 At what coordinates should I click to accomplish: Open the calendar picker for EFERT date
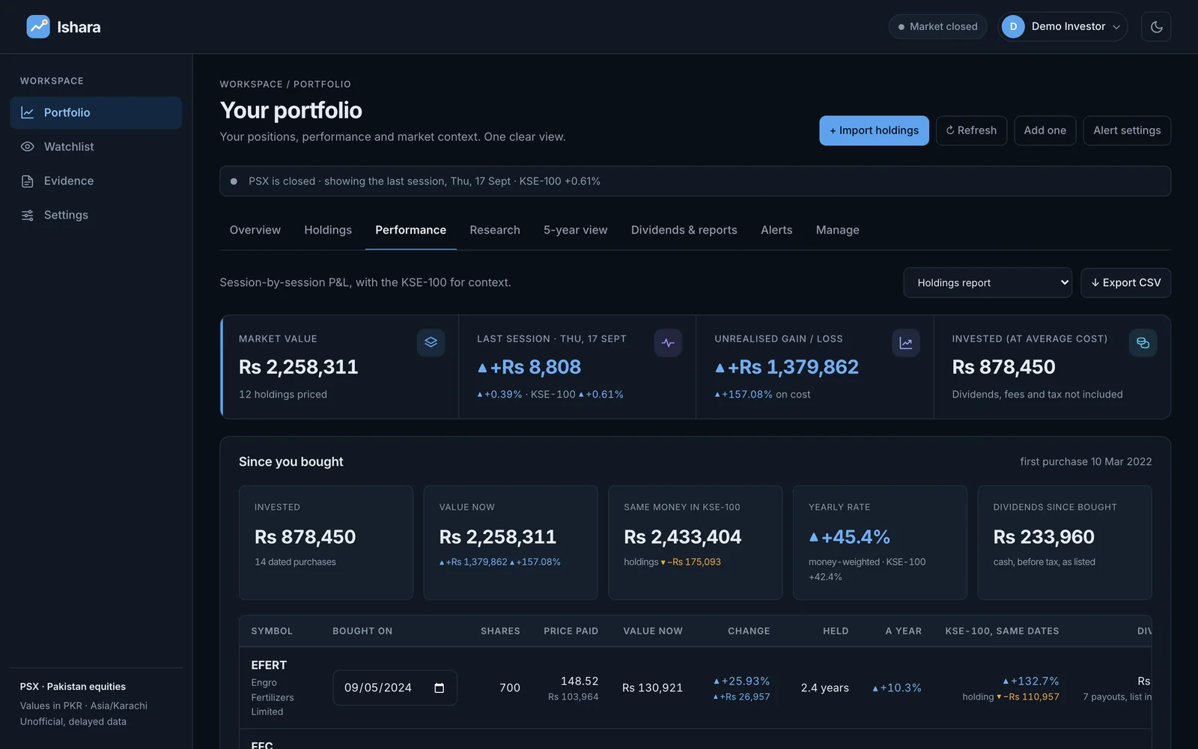tap(440, 688)
